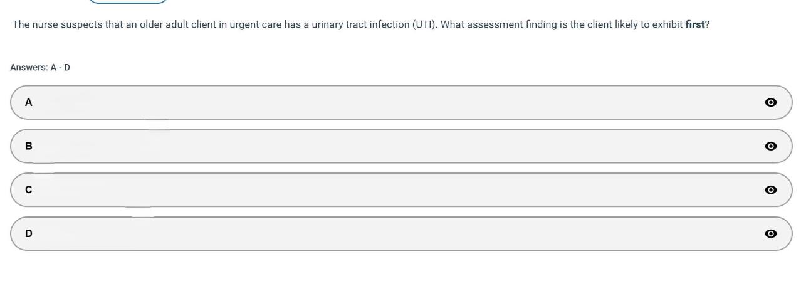The width and height of the screenshot is (801, 281).
Task: Click the letter A label
Action: point(28,102)
